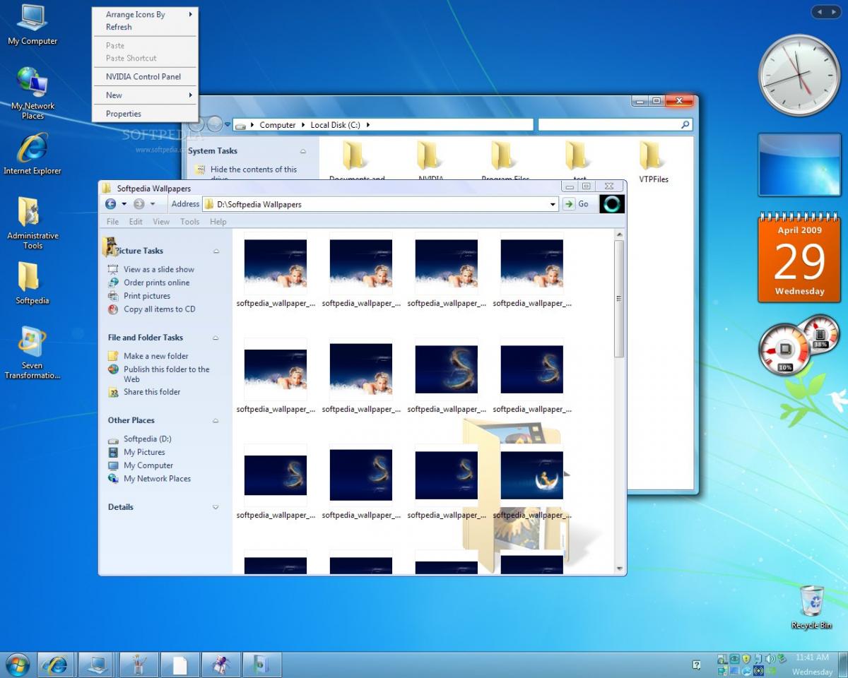Open the Edit menu
848x678 pixels.
(x=136, y=222)
